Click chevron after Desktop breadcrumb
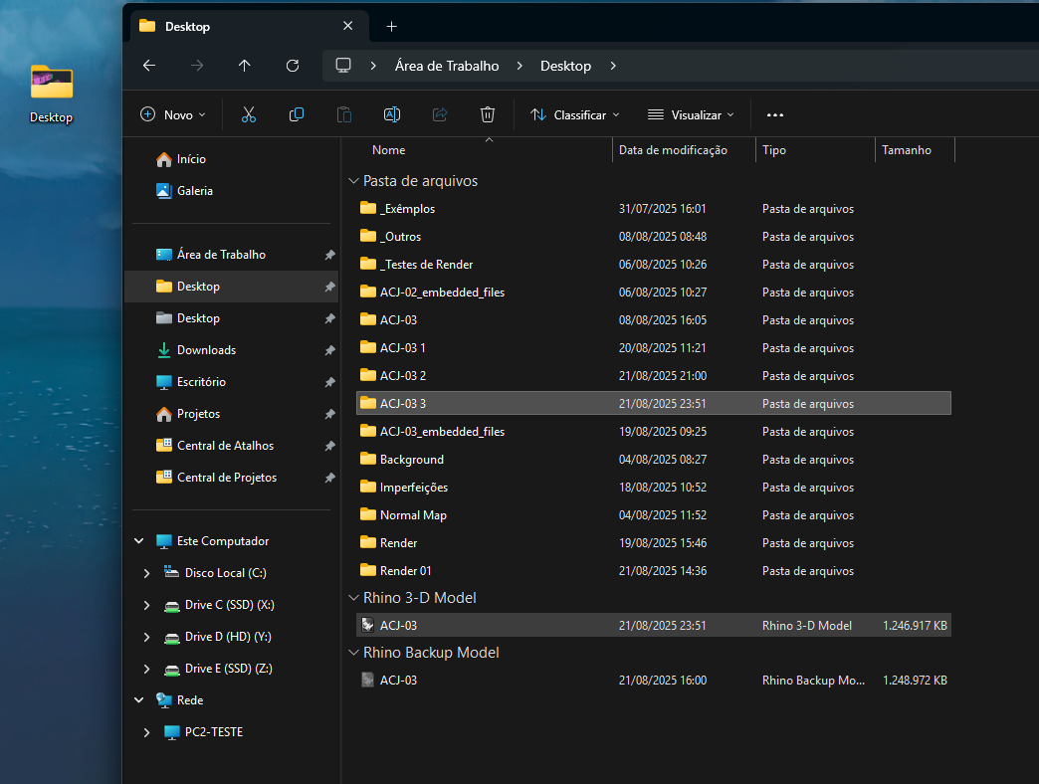Screen dimensions: 1039x784 pyautogui.click(x=613, y=66)
